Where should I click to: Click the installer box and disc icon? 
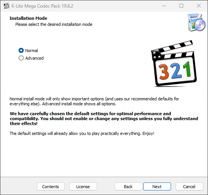tap(196, 22)
